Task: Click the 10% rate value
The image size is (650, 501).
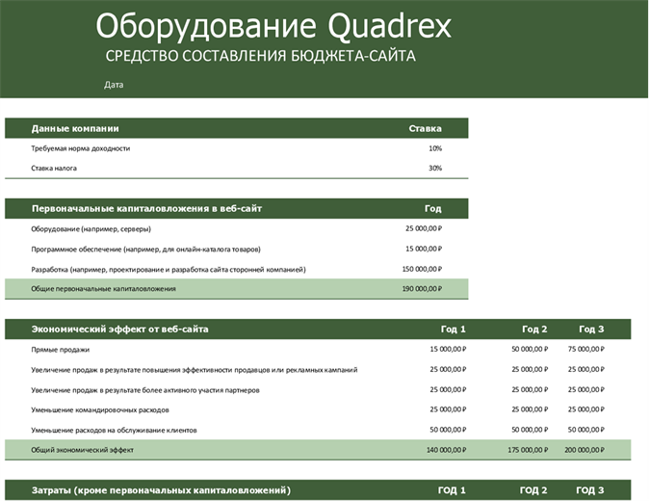Action: [435, 148]
